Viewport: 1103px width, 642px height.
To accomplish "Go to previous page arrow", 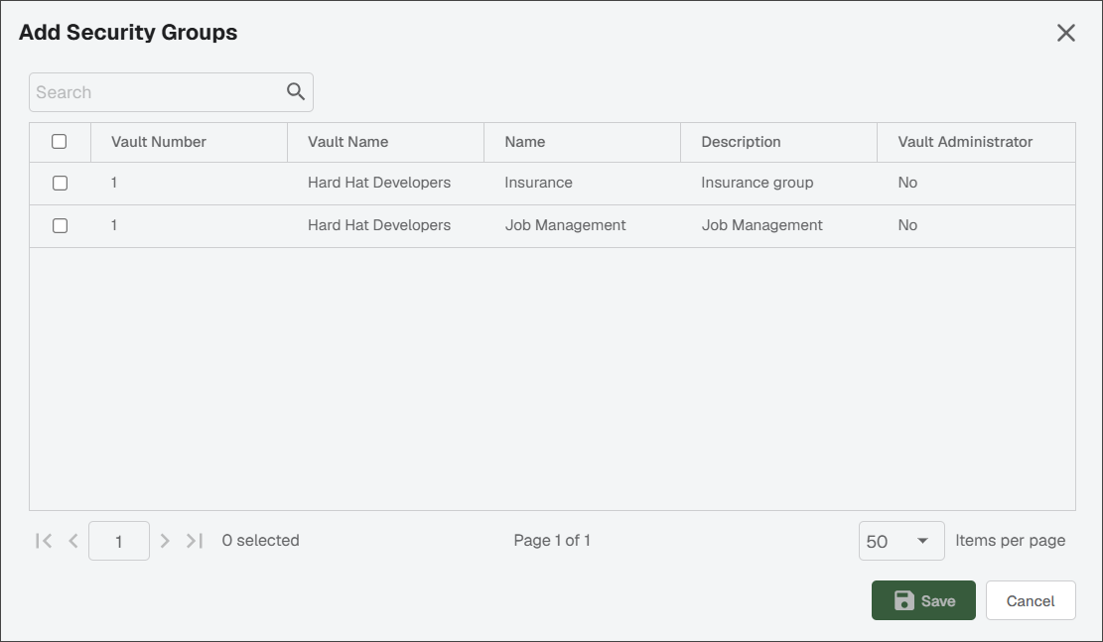I will point(73,540).
